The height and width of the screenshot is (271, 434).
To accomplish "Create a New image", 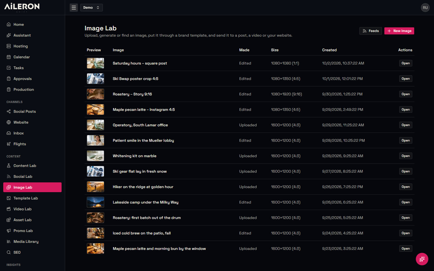I will 399,31.
